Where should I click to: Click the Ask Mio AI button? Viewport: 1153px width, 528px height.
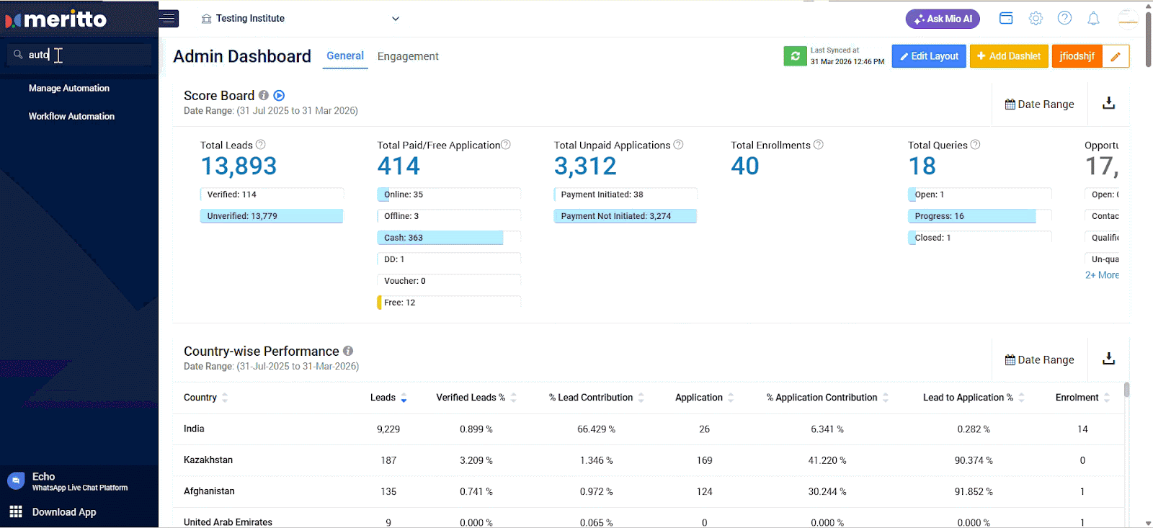pos(942,19)
